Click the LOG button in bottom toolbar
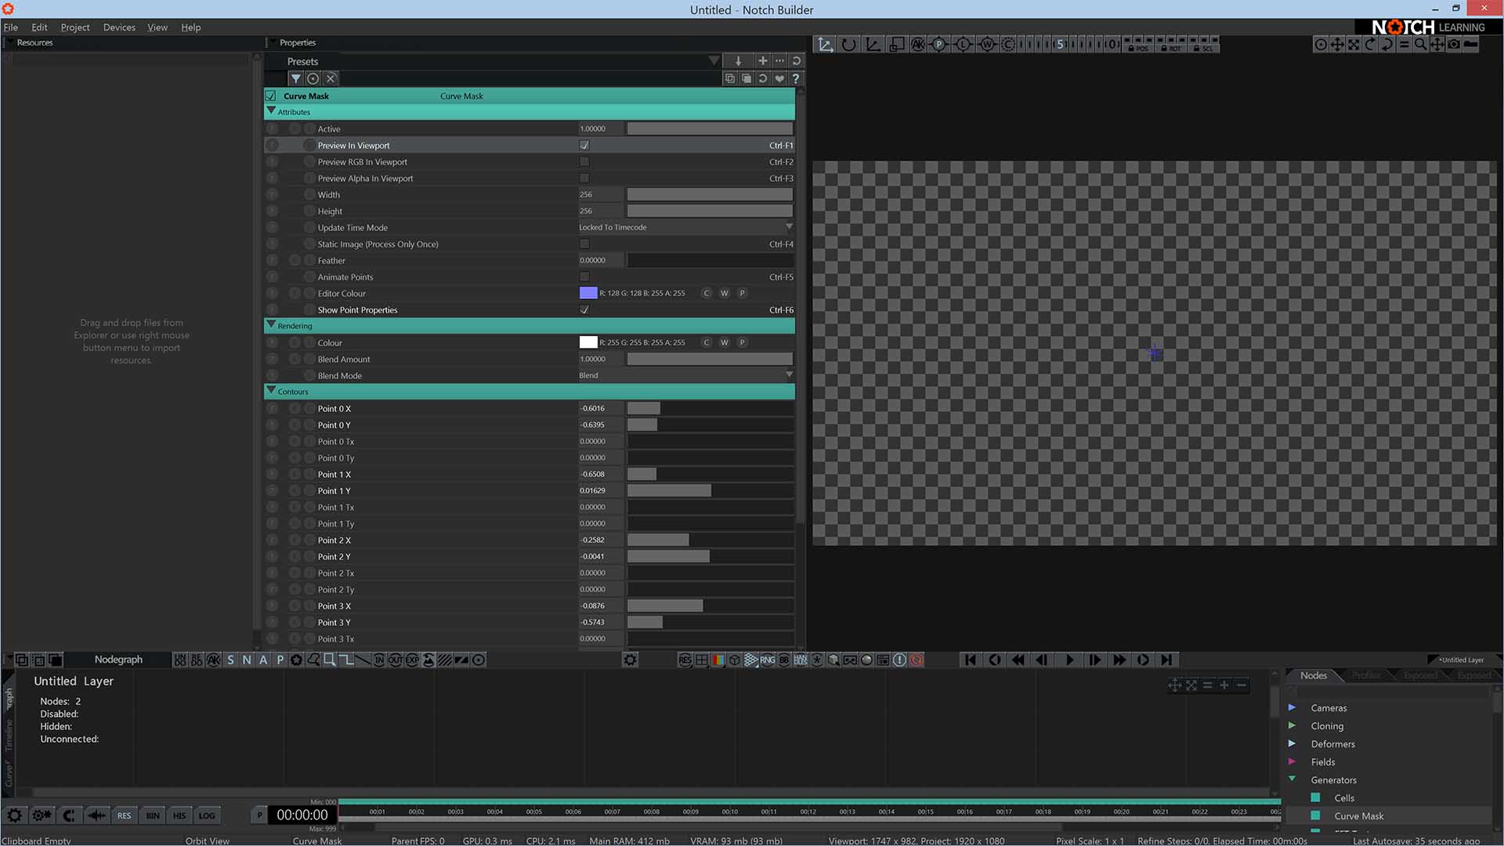The width and height of the screenshot is (1504, 846). coord(207,815)
